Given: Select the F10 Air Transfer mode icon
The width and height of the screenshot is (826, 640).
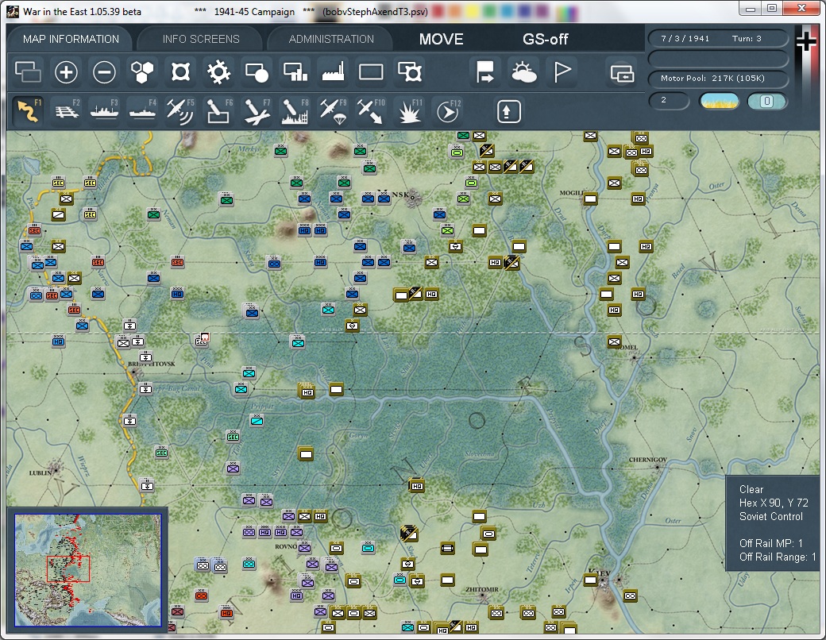Looking at the screenshot, I should 371,111.
